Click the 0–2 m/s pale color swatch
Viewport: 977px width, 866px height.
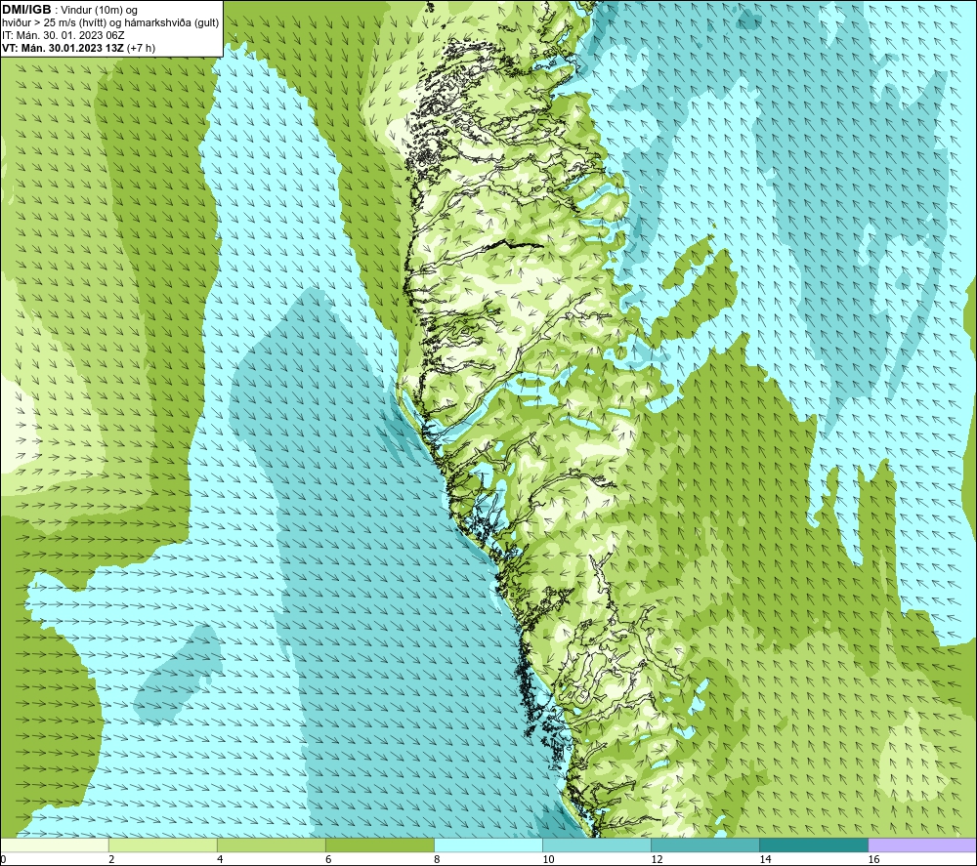(x=54, y=845)
